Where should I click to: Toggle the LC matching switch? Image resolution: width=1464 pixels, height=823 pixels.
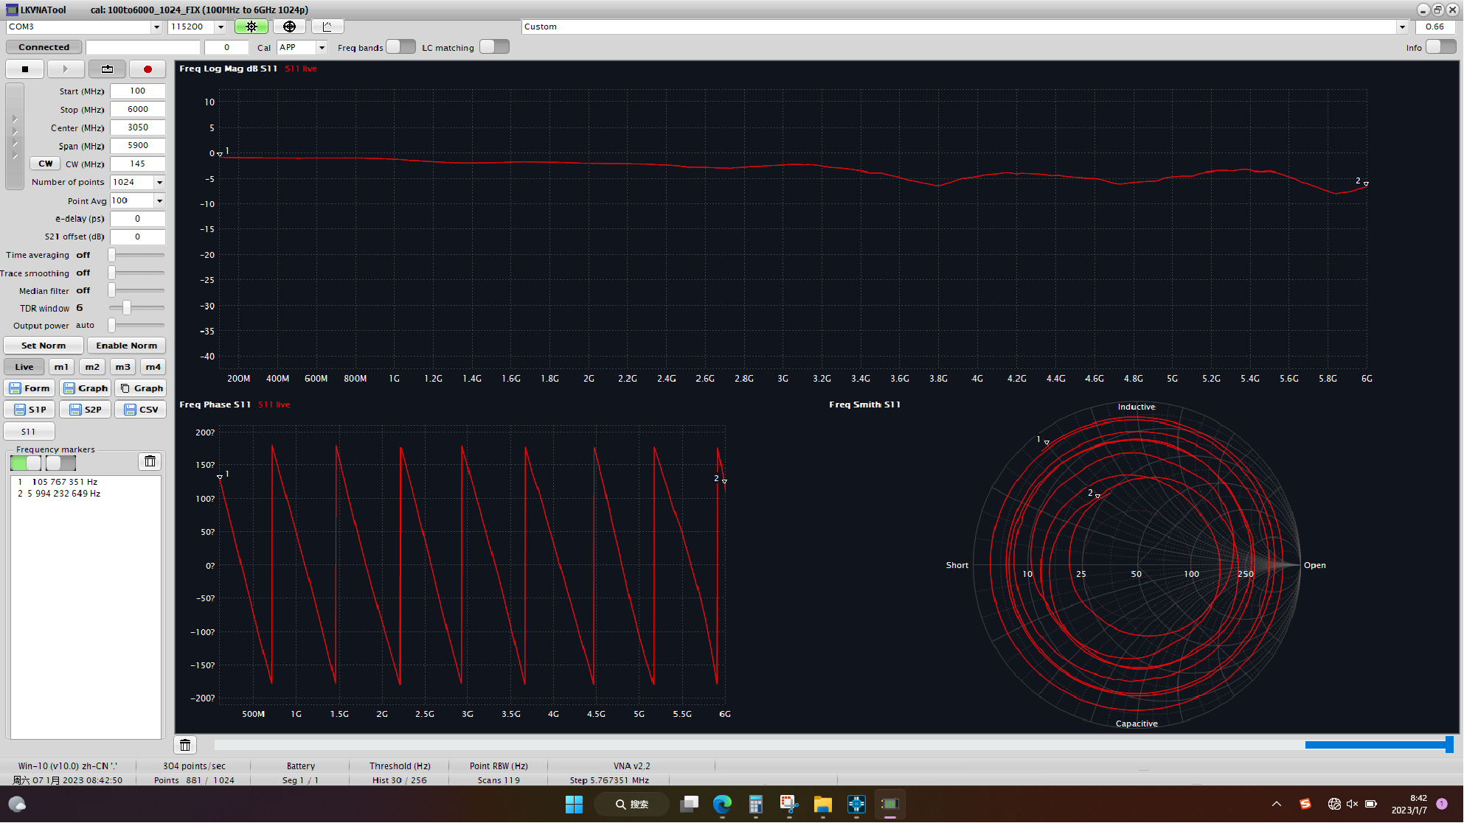(494, 47)
